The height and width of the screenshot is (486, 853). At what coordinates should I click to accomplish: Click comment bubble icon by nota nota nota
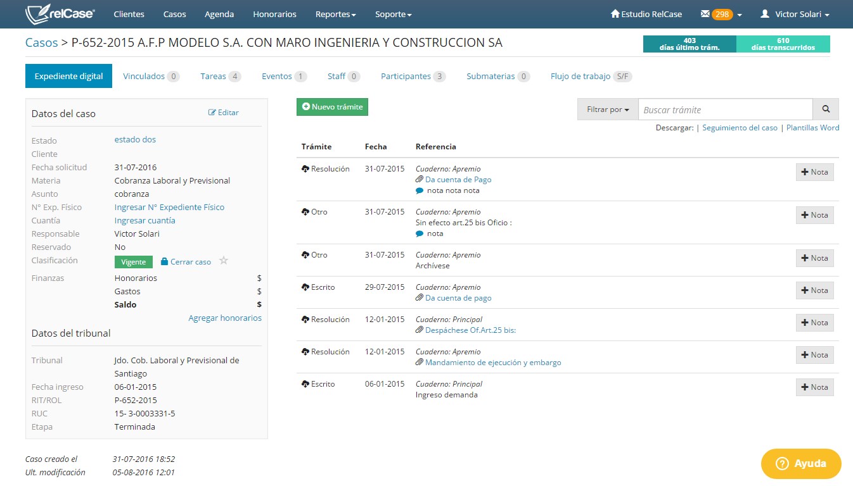[x=420, y=190]
